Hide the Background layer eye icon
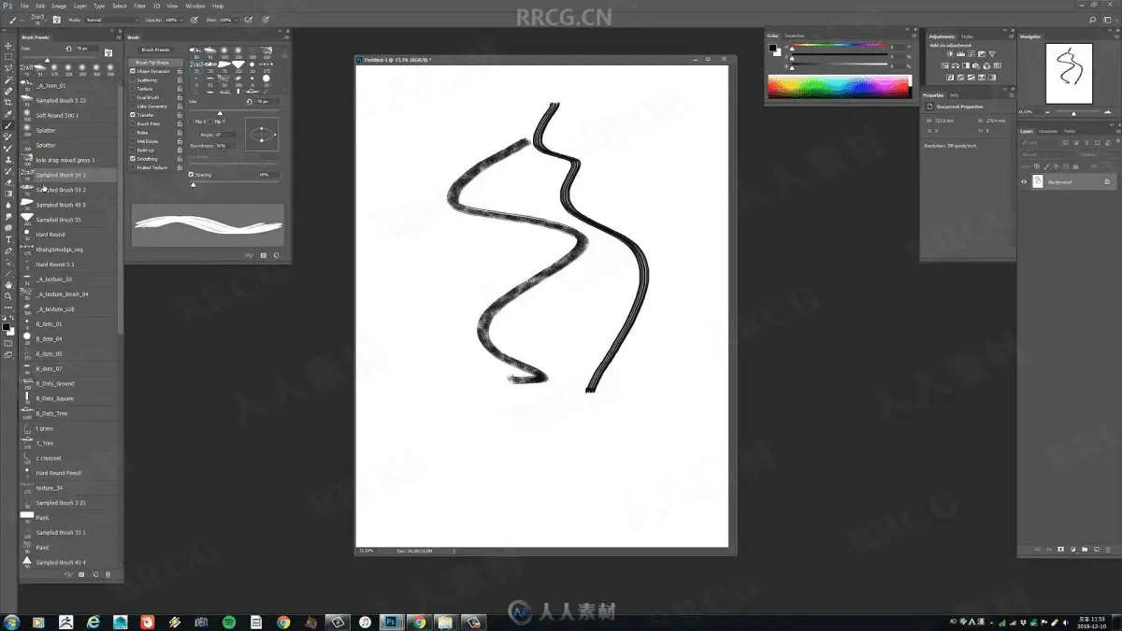The height and width of the screenshot is (631, 1122). pyautogui.click(x=1024, y=181)
